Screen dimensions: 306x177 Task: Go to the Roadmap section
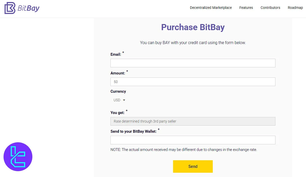click(x=295, y=8)
